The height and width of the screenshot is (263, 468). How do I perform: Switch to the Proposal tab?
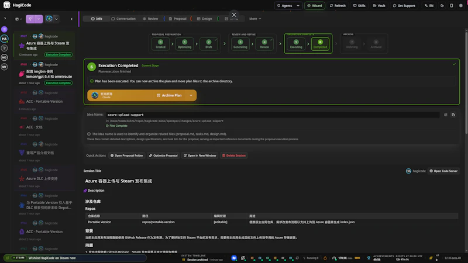click(178, 19)
